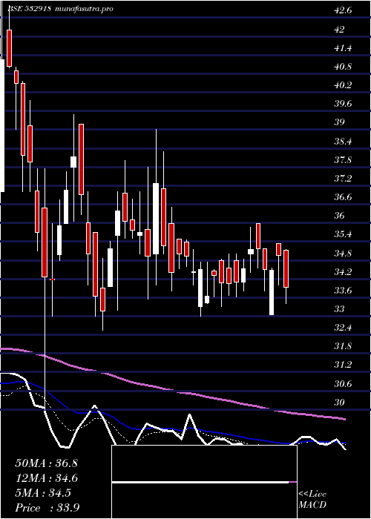
Task: Click the 50MA : 36.8 readout
Action: pyautogui.click(x=46, y=463)
